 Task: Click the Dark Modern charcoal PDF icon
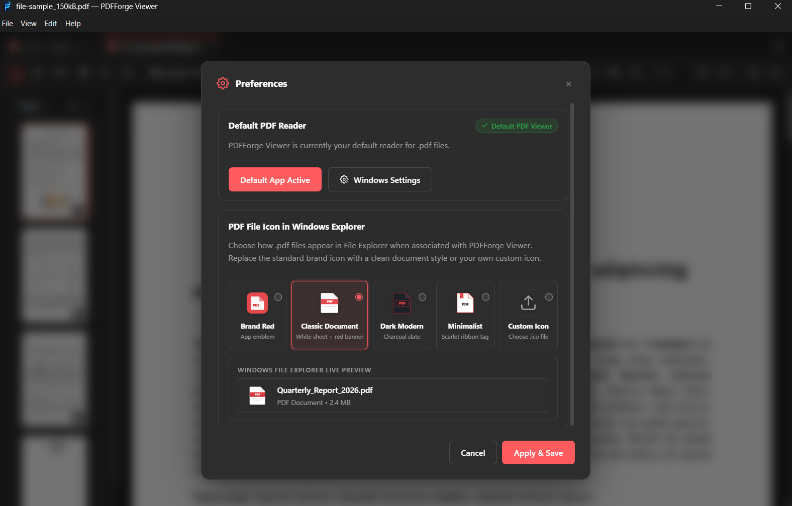tap(402, 303)
